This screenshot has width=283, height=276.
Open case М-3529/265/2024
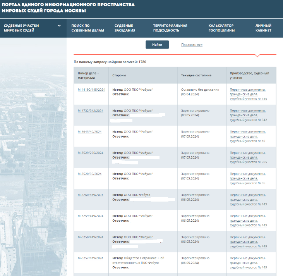(x=91, y=153)
